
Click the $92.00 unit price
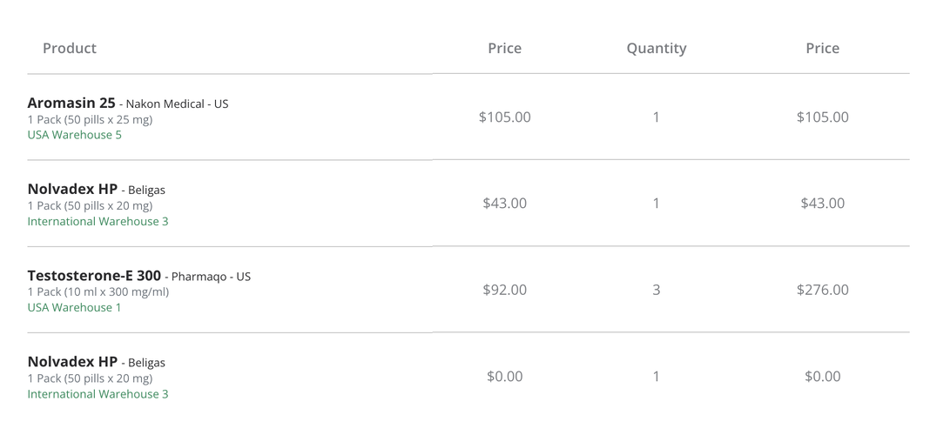coord(504,290)
